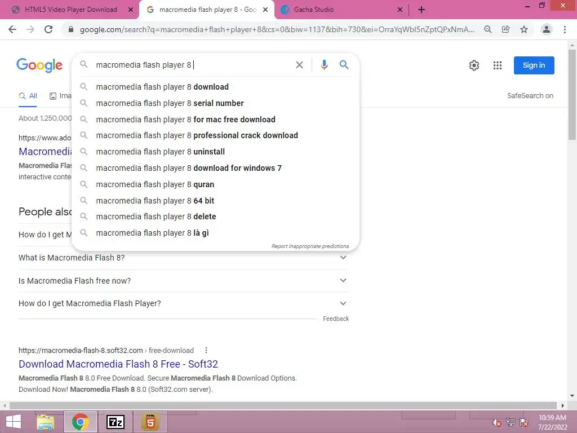577x433 pixels.
Task: Click Report inappropriate predictions link
Action: click(x=310, y=246)
